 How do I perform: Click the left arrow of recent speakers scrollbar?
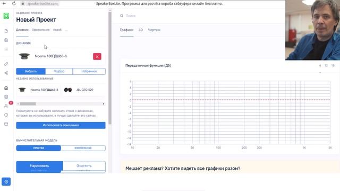pos(18,104)
